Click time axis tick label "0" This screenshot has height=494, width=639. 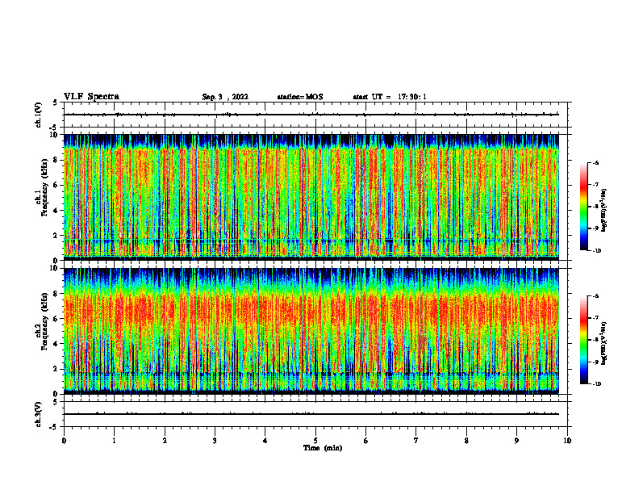point(64,441)
